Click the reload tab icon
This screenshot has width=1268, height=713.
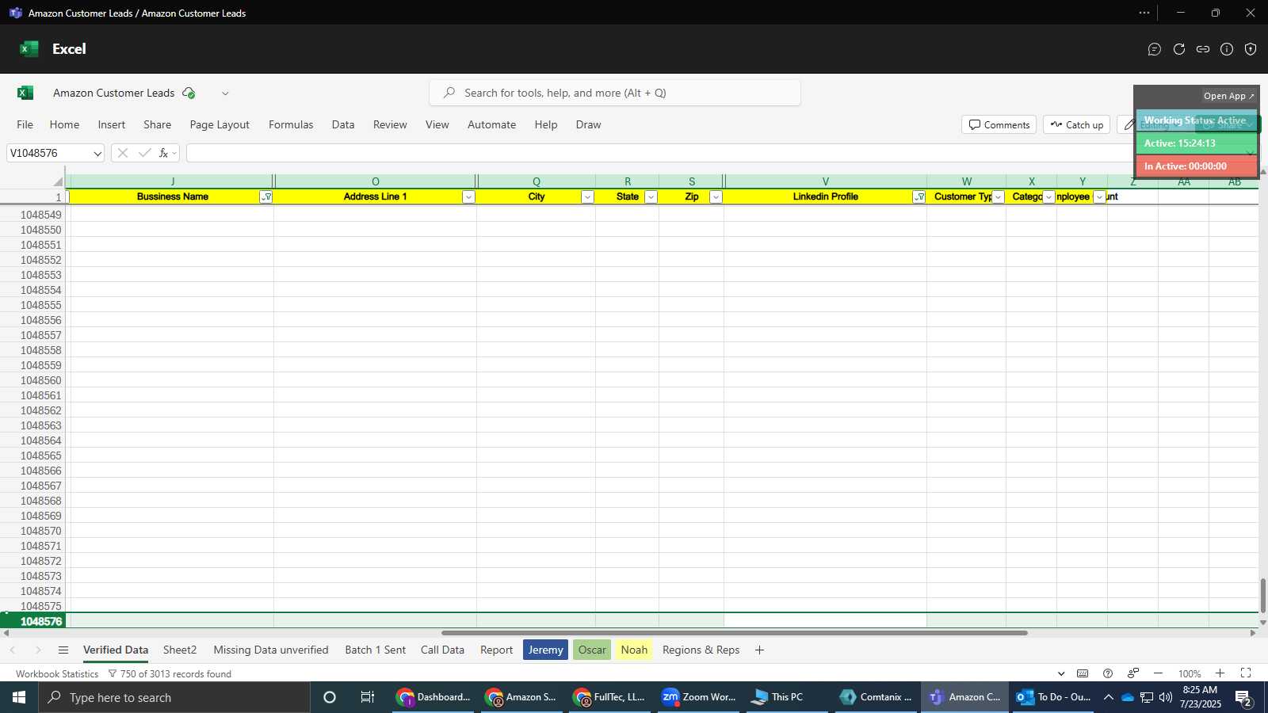coord(1179,49)
